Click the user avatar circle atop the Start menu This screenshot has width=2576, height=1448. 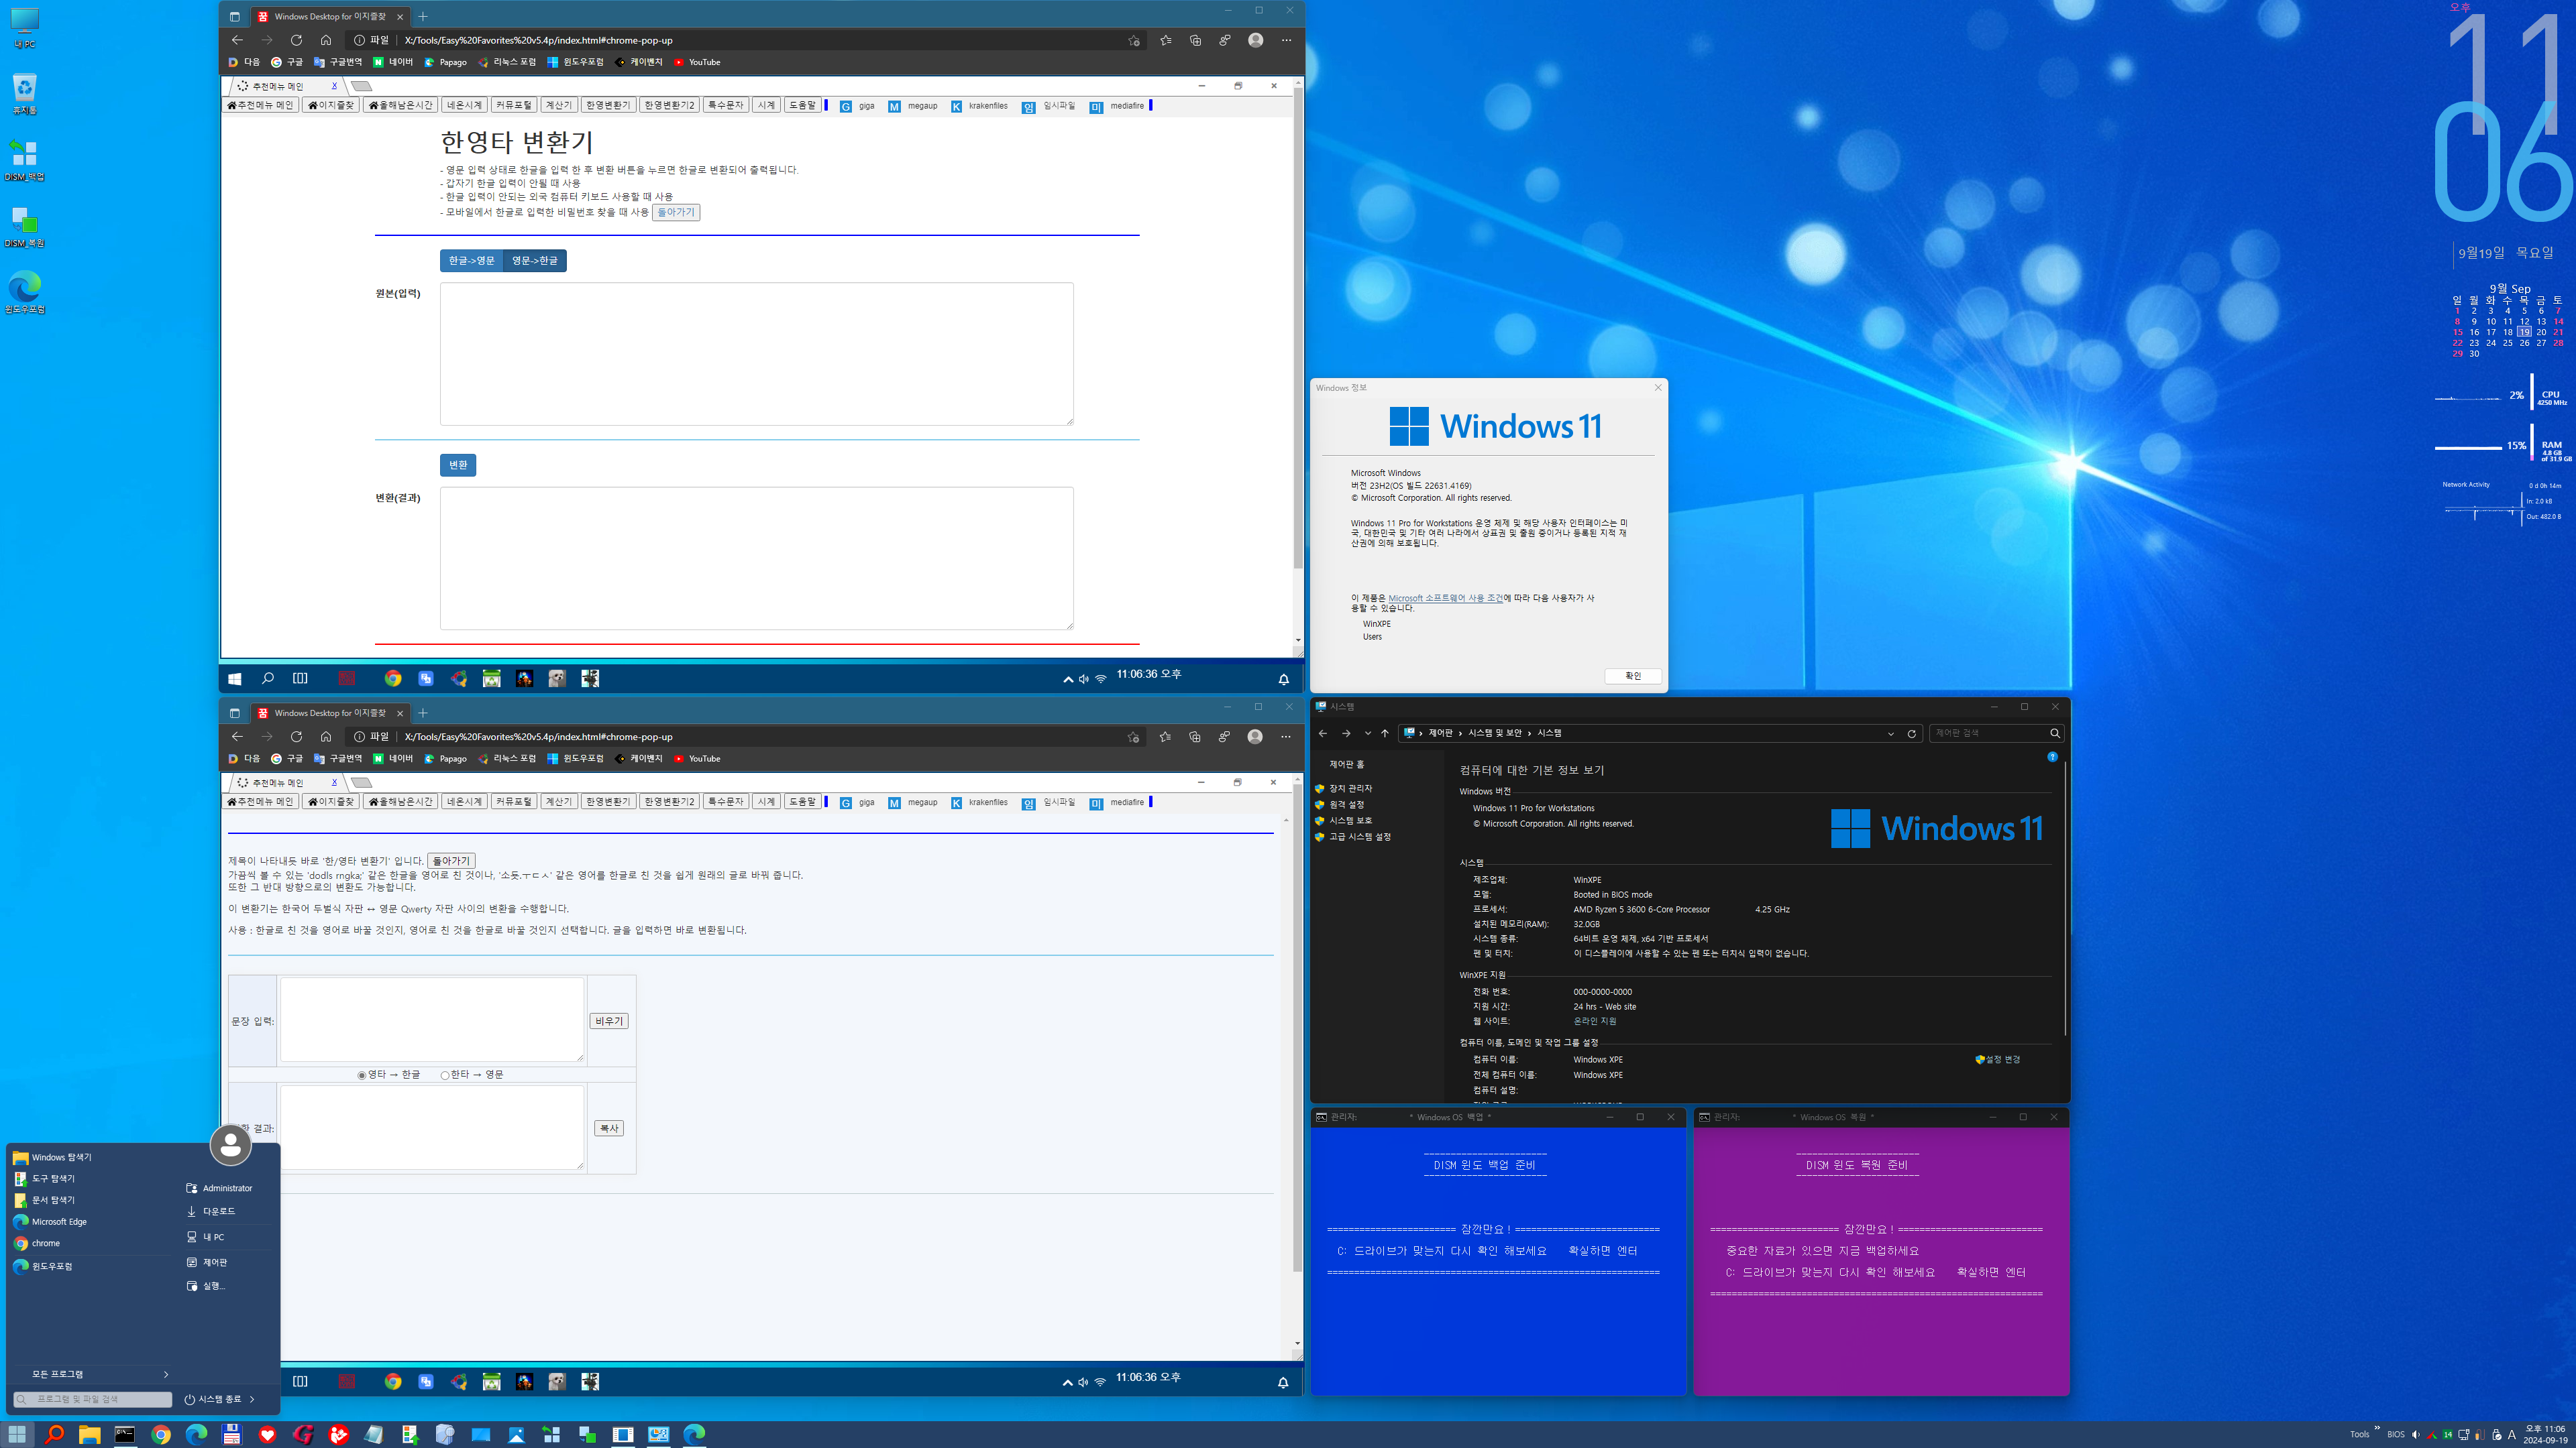(230, 1144)
